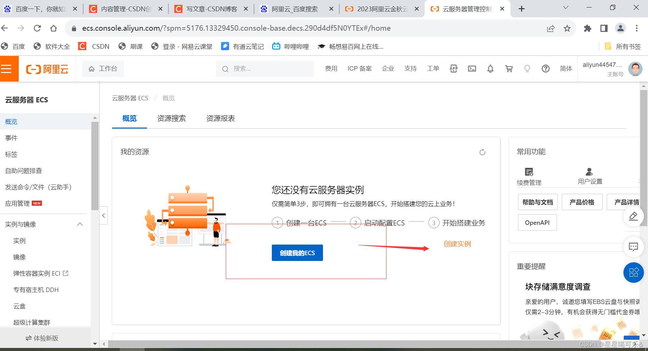The height and width of the screenshot is (351, 648).
Task: Open 产品价格 button
Action: click(582, 202)
